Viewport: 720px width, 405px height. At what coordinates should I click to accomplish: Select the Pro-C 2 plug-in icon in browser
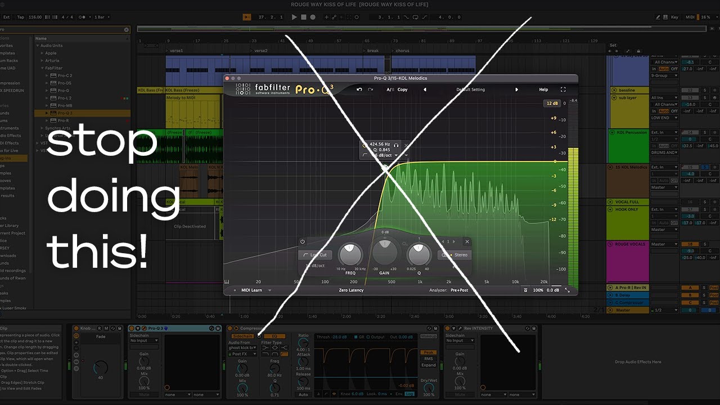(x=53, y=75)
